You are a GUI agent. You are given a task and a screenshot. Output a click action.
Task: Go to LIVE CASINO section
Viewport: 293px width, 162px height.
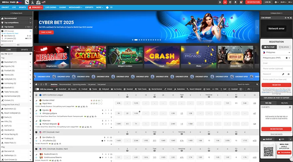click(51, 7)
